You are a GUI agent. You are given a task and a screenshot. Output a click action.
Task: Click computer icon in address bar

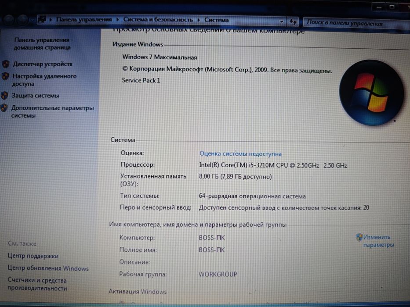pyautogui.click(x=42, y=19)
